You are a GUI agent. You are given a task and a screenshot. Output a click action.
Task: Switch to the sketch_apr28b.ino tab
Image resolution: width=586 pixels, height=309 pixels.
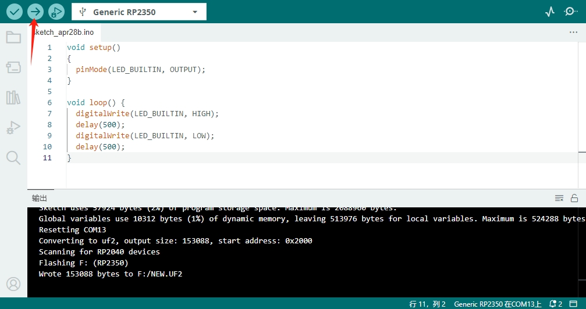63,33
